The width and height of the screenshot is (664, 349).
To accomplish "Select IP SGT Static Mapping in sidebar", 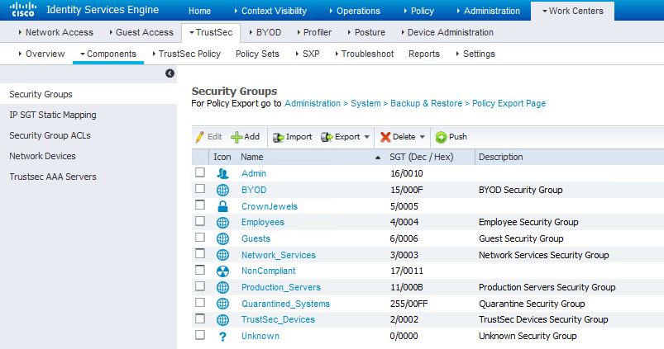I will coord(53,115).
